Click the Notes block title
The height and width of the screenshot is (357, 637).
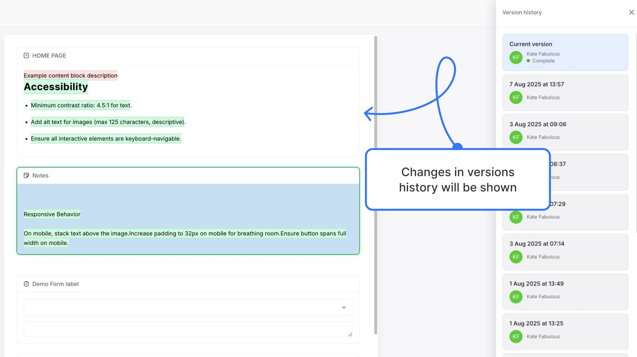[40, 176]
